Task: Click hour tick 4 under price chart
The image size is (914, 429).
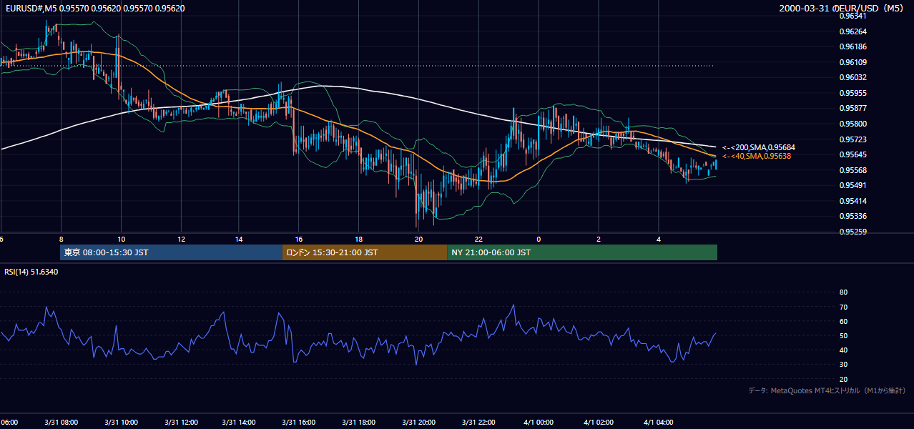Action: click(658, 240)
